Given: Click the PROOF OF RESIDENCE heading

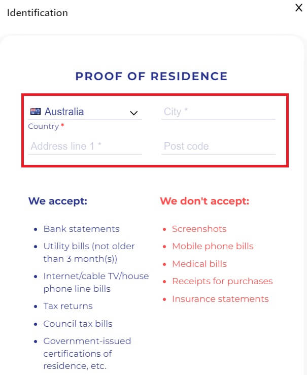Looking at the screenshot, I should (x=151, y=77).
